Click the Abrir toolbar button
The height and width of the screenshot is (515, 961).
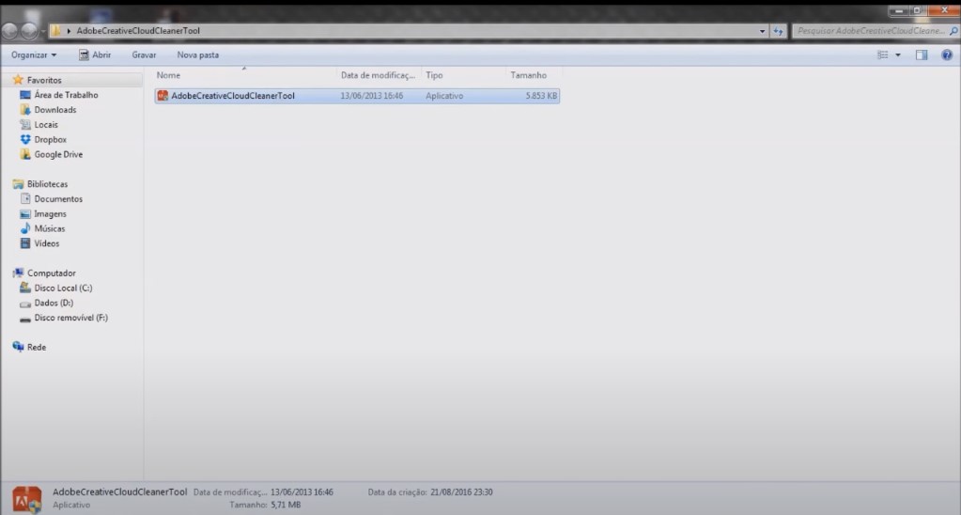point(95,55)
